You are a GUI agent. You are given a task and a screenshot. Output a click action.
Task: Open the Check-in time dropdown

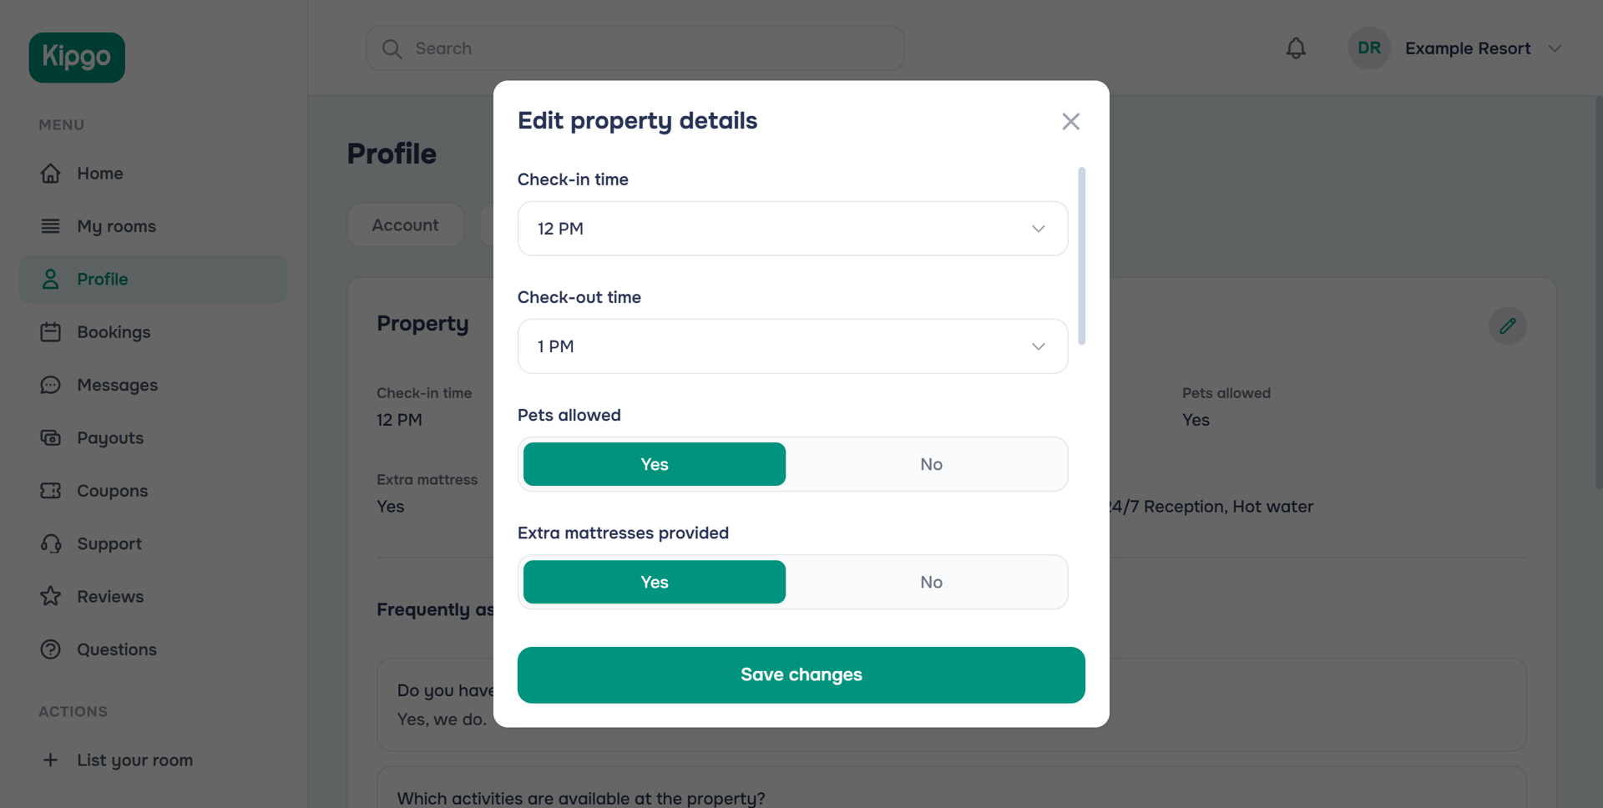(x=791, y=228)
